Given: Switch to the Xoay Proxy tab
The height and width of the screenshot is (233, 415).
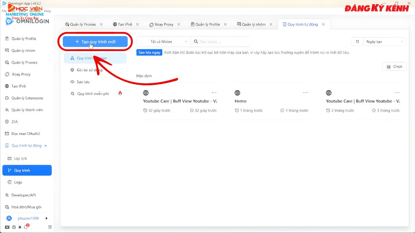Looking at the screenshot, I should (x=164, y=25).
